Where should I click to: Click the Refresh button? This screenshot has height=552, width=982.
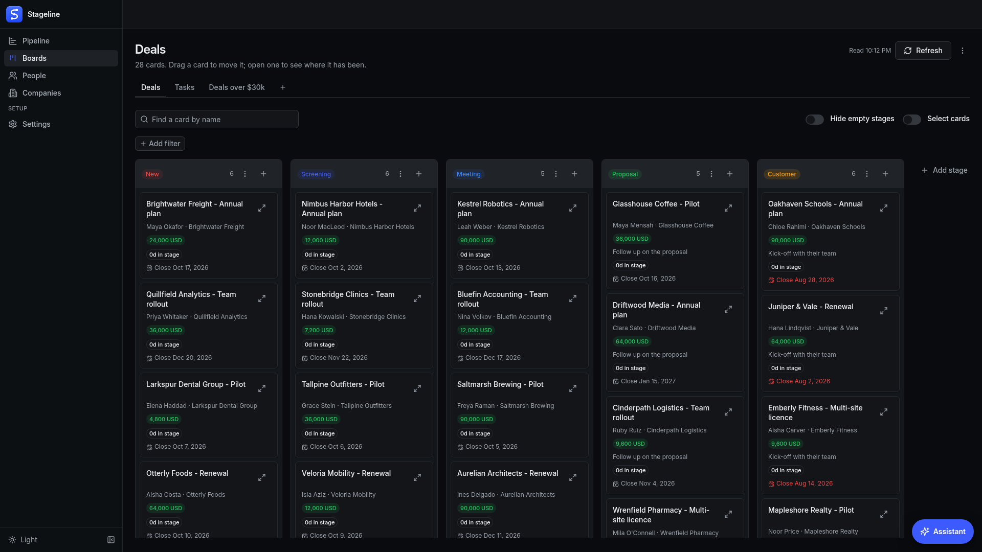(923, 51)
